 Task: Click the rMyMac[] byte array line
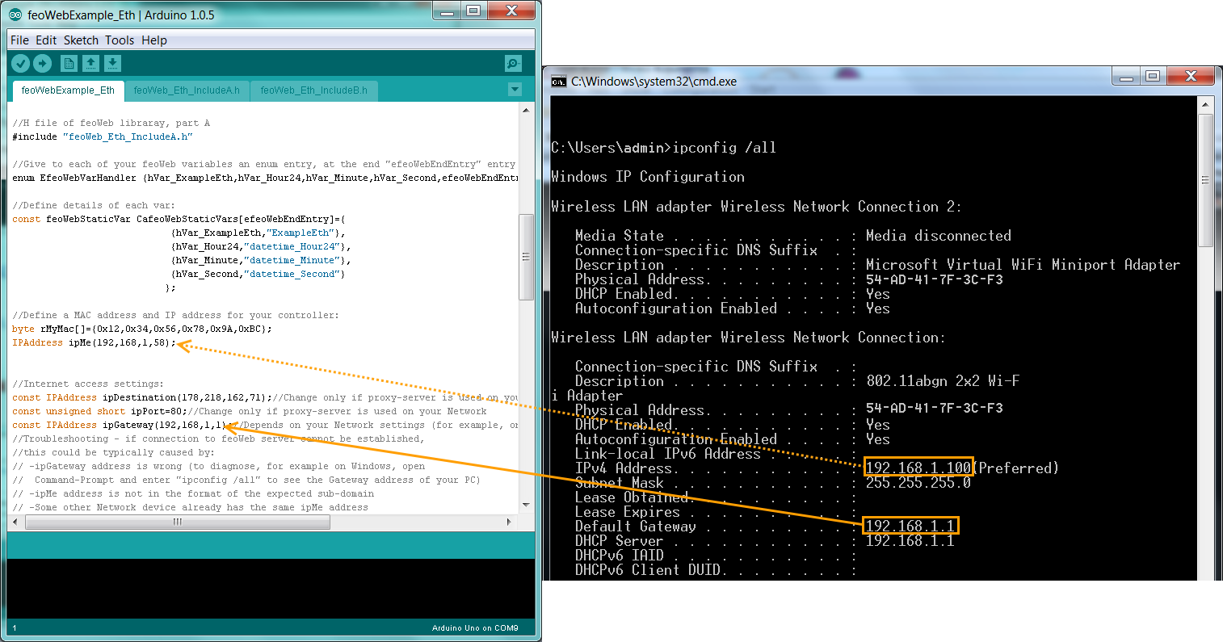[142, 329]
